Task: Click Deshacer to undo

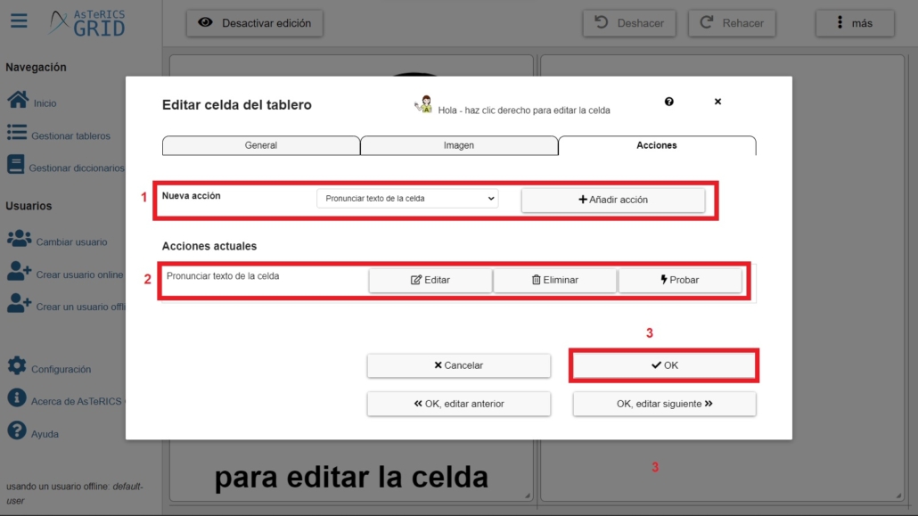Action: point(629,23)
